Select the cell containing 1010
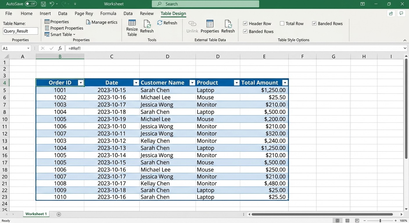This screenshot has height=223, width=409. pos(60,197)
